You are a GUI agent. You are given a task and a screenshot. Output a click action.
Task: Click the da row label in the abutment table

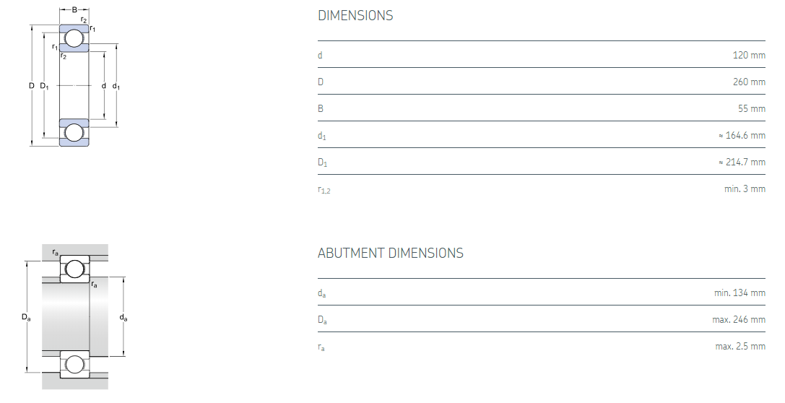322,293
